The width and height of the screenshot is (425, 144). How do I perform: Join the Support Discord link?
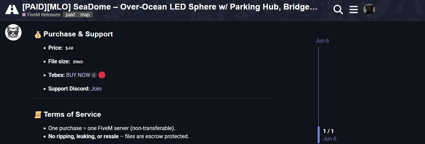[96, 89]
